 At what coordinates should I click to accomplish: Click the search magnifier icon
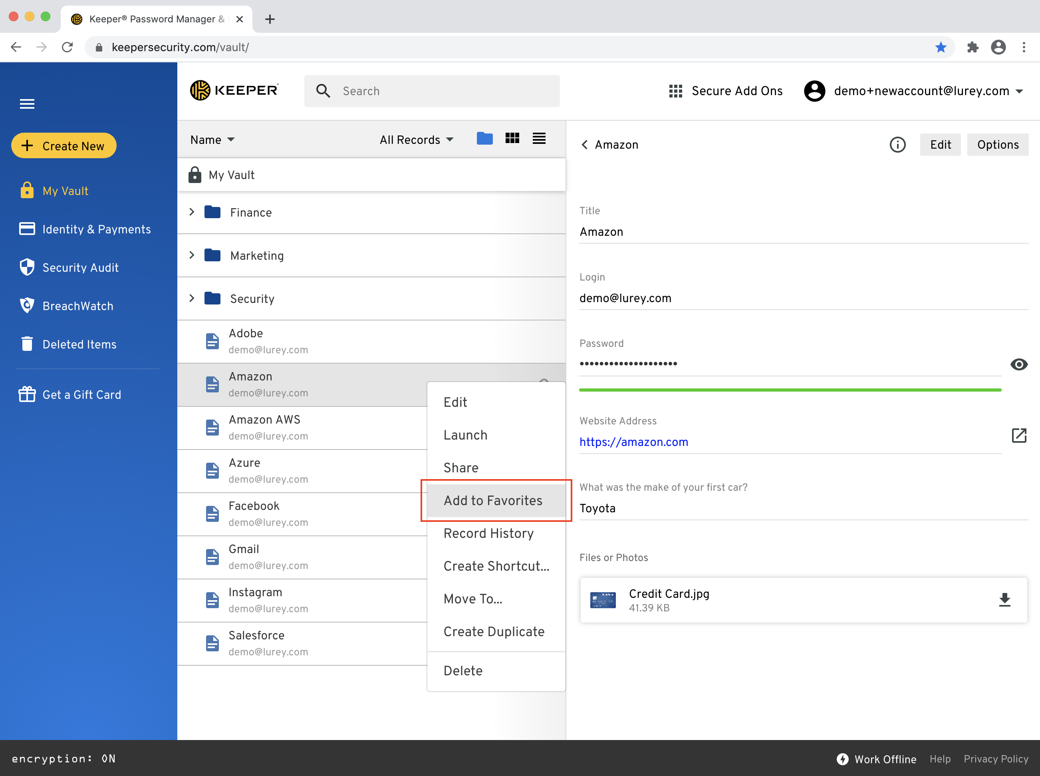[323, 91]
